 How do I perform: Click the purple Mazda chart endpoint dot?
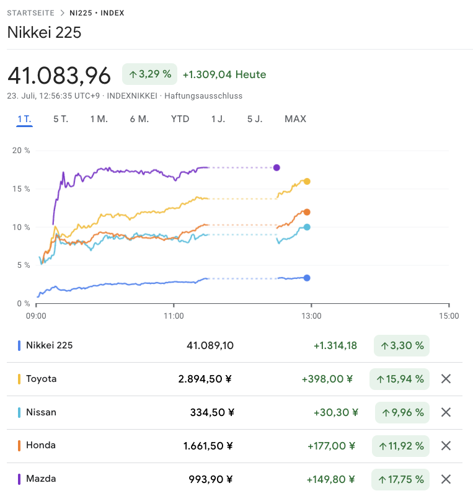click(x=276, y=167)
